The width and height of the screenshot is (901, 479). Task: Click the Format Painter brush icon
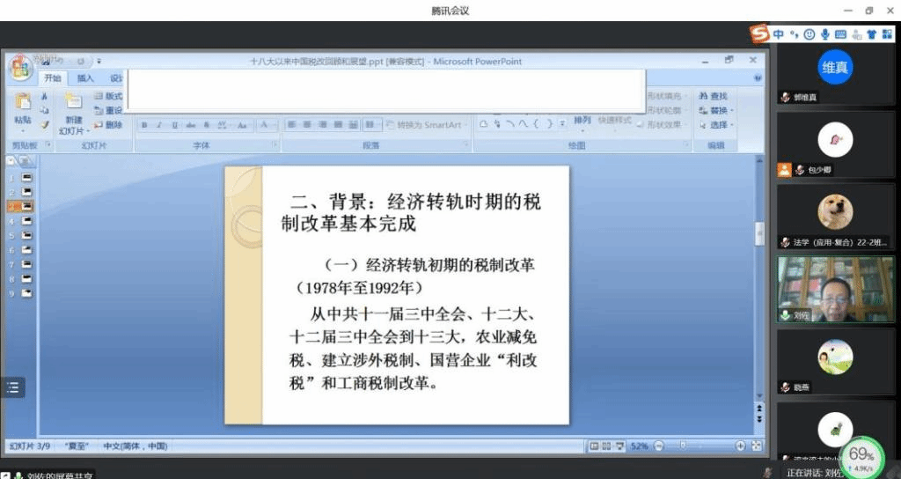(45, 125)
